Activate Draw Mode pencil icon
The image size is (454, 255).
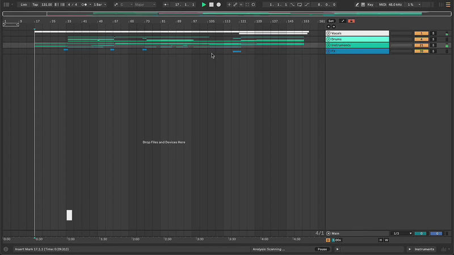[x=358, y=5]
